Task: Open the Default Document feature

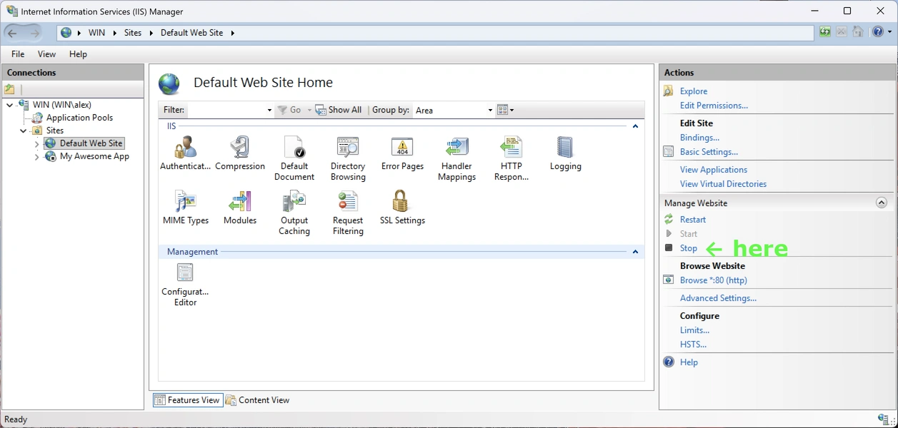Action: tap(294, 159)
